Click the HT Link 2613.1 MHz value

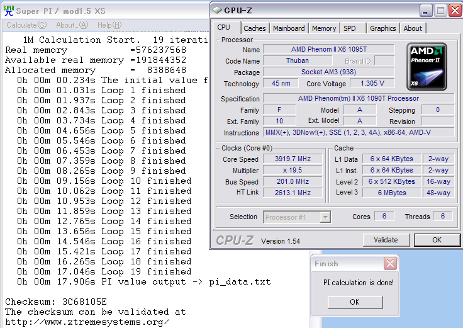(x=293, y=193)
